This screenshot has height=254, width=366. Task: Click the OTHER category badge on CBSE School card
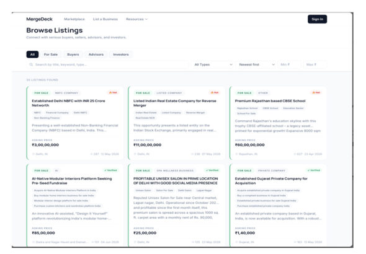(x=263, y=93)
